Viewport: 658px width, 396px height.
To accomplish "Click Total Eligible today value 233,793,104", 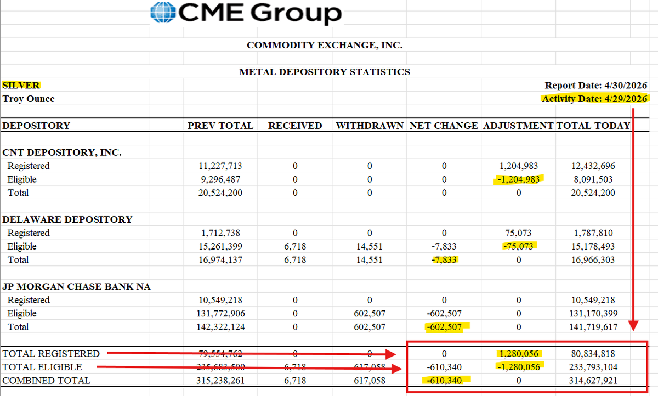I will pos(593,367).
